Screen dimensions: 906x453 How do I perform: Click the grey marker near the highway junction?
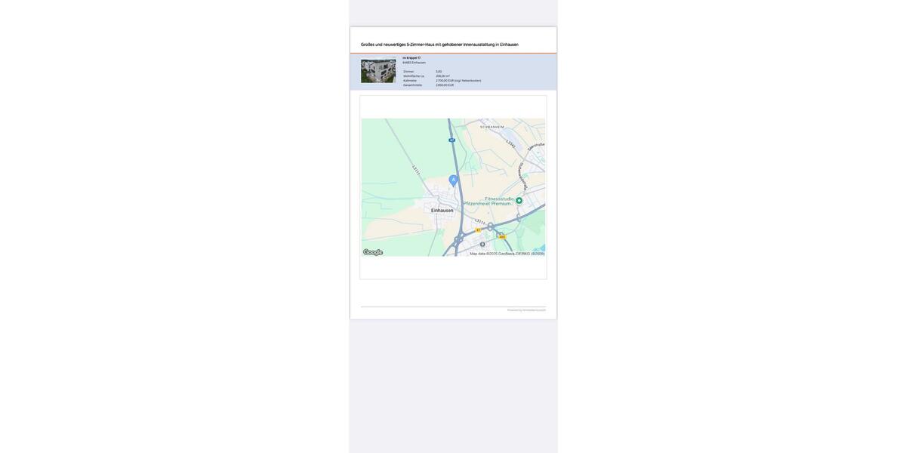[x=482, y=244]
